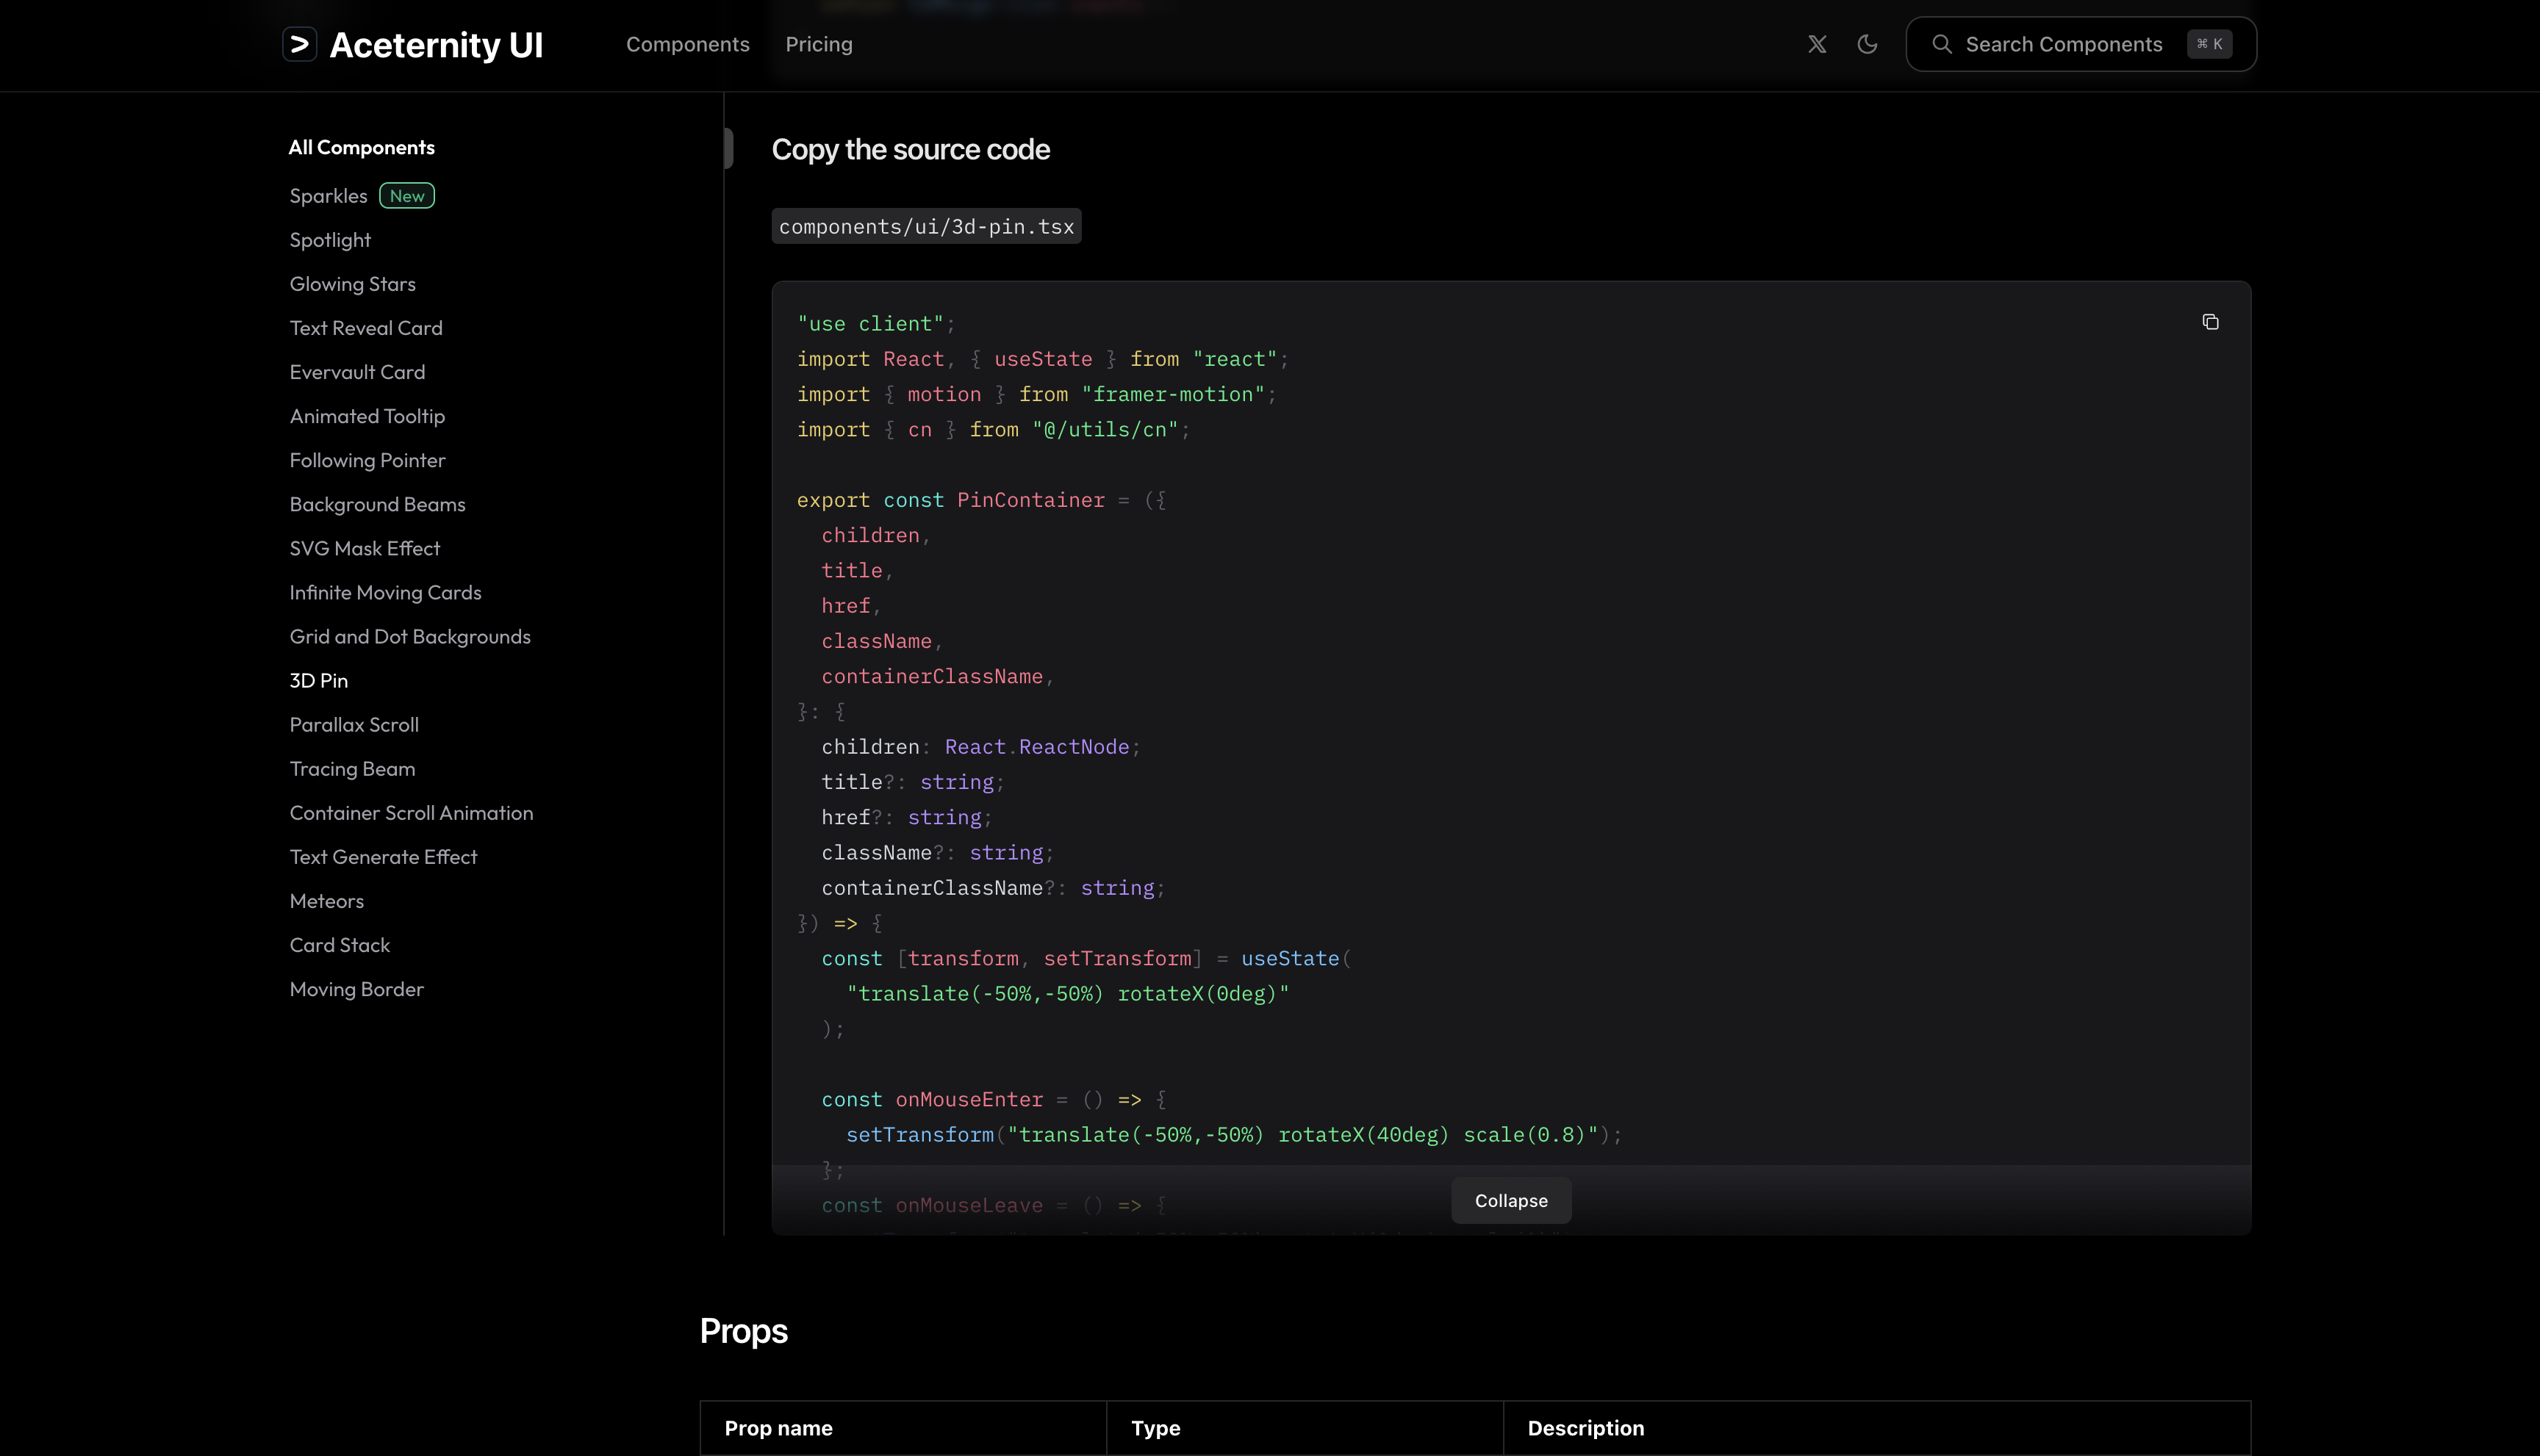The width and height of the screenshot is (2540, 1456).
Task: Focus the Search Components field
Action: click(x=2081, y=44)
